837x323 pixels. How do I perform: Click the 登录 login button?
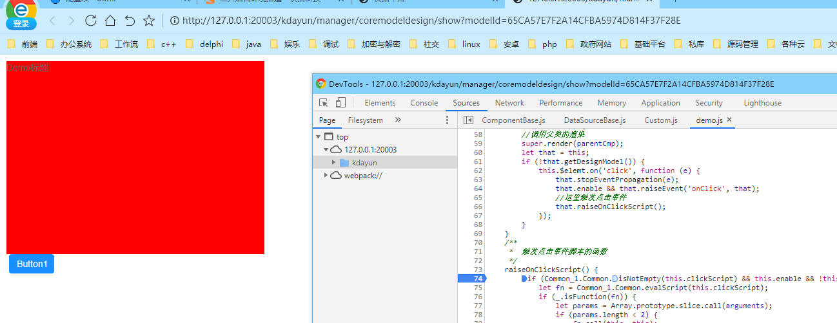click(x=21, y=24)
